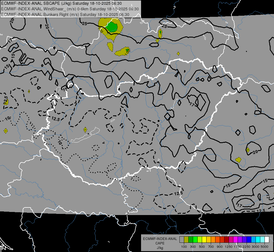
Task: Select the WindShear_ 0-6km header line
Action: pyautogui.click(x=70, y=9)
